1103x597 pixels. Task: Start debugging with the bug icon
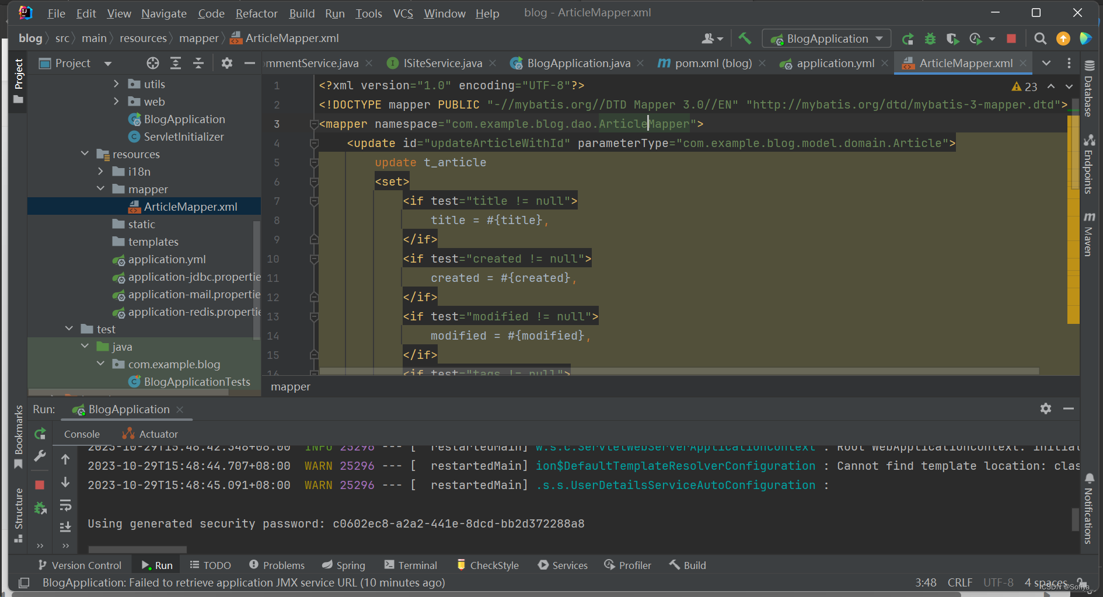tap(930, 39)
